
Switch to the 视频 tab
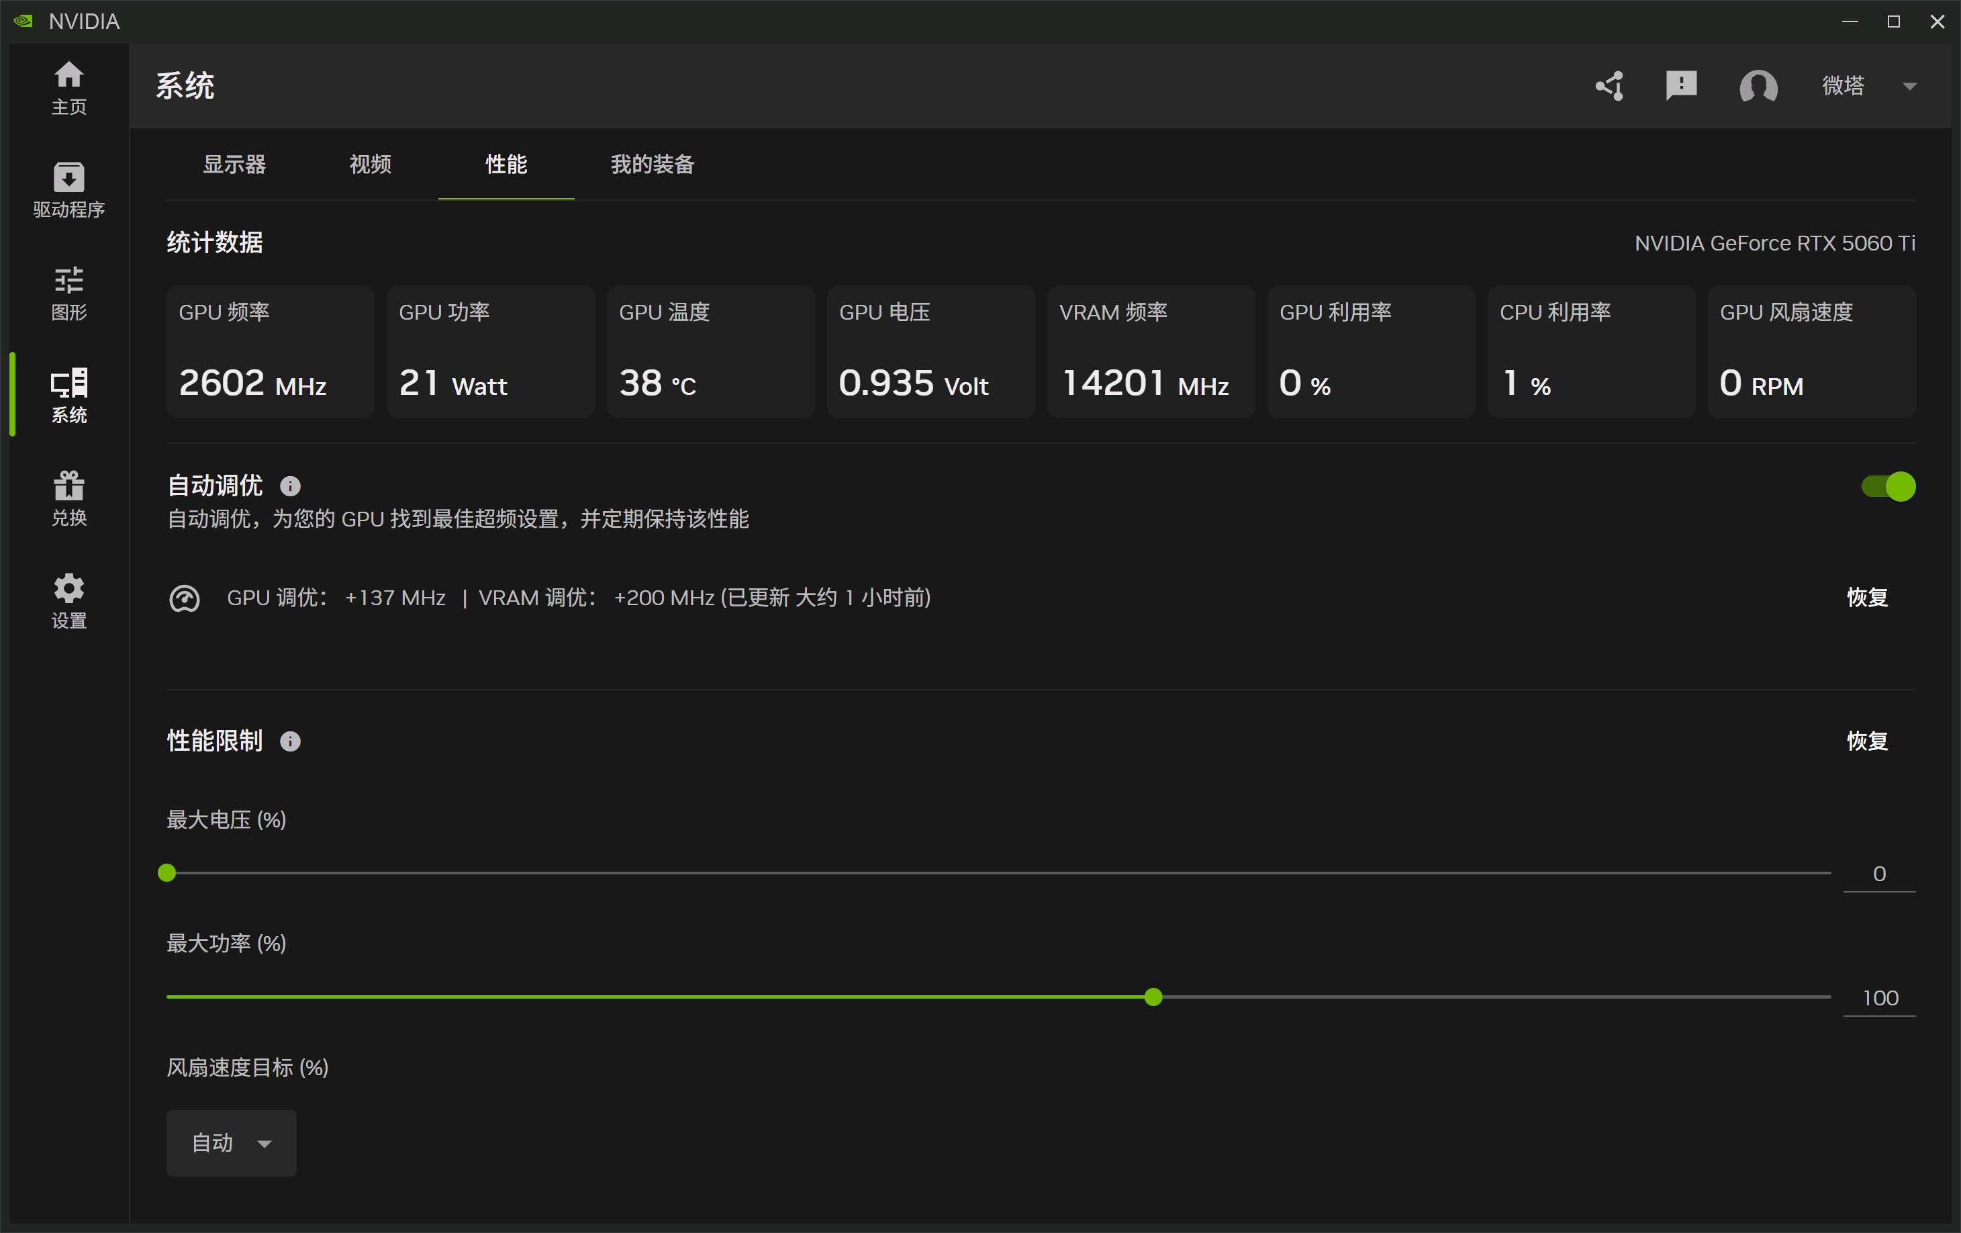[x=371, y=165]
